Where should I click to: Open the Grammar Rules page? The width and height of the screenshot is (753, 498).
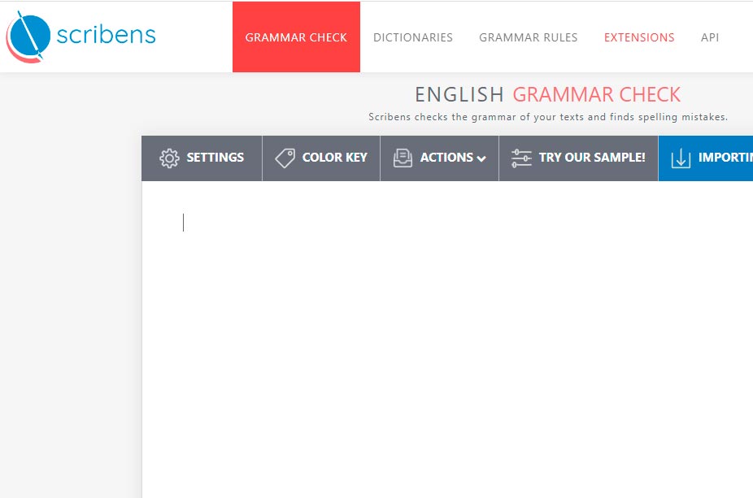click(x=528, y=37)
